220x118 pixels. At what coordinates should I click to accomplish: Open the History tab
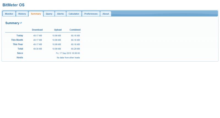[22, 14]
